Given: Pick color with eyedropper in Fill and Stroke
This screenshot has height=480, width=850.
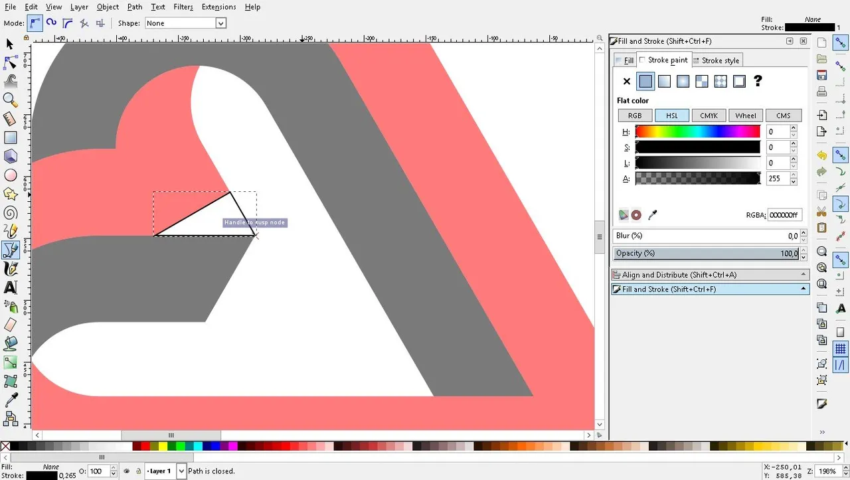Looking at the screenshot, I should coord(652,214).
